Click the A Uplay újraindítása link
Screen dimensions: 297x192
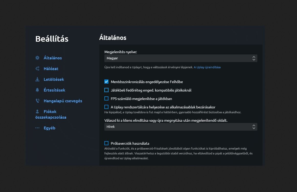point(207,67)
